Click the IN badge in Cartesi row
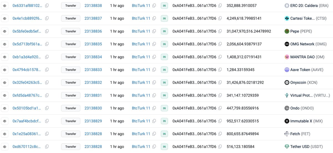Viewport: 333px width, 153px height. click(164, 18)
